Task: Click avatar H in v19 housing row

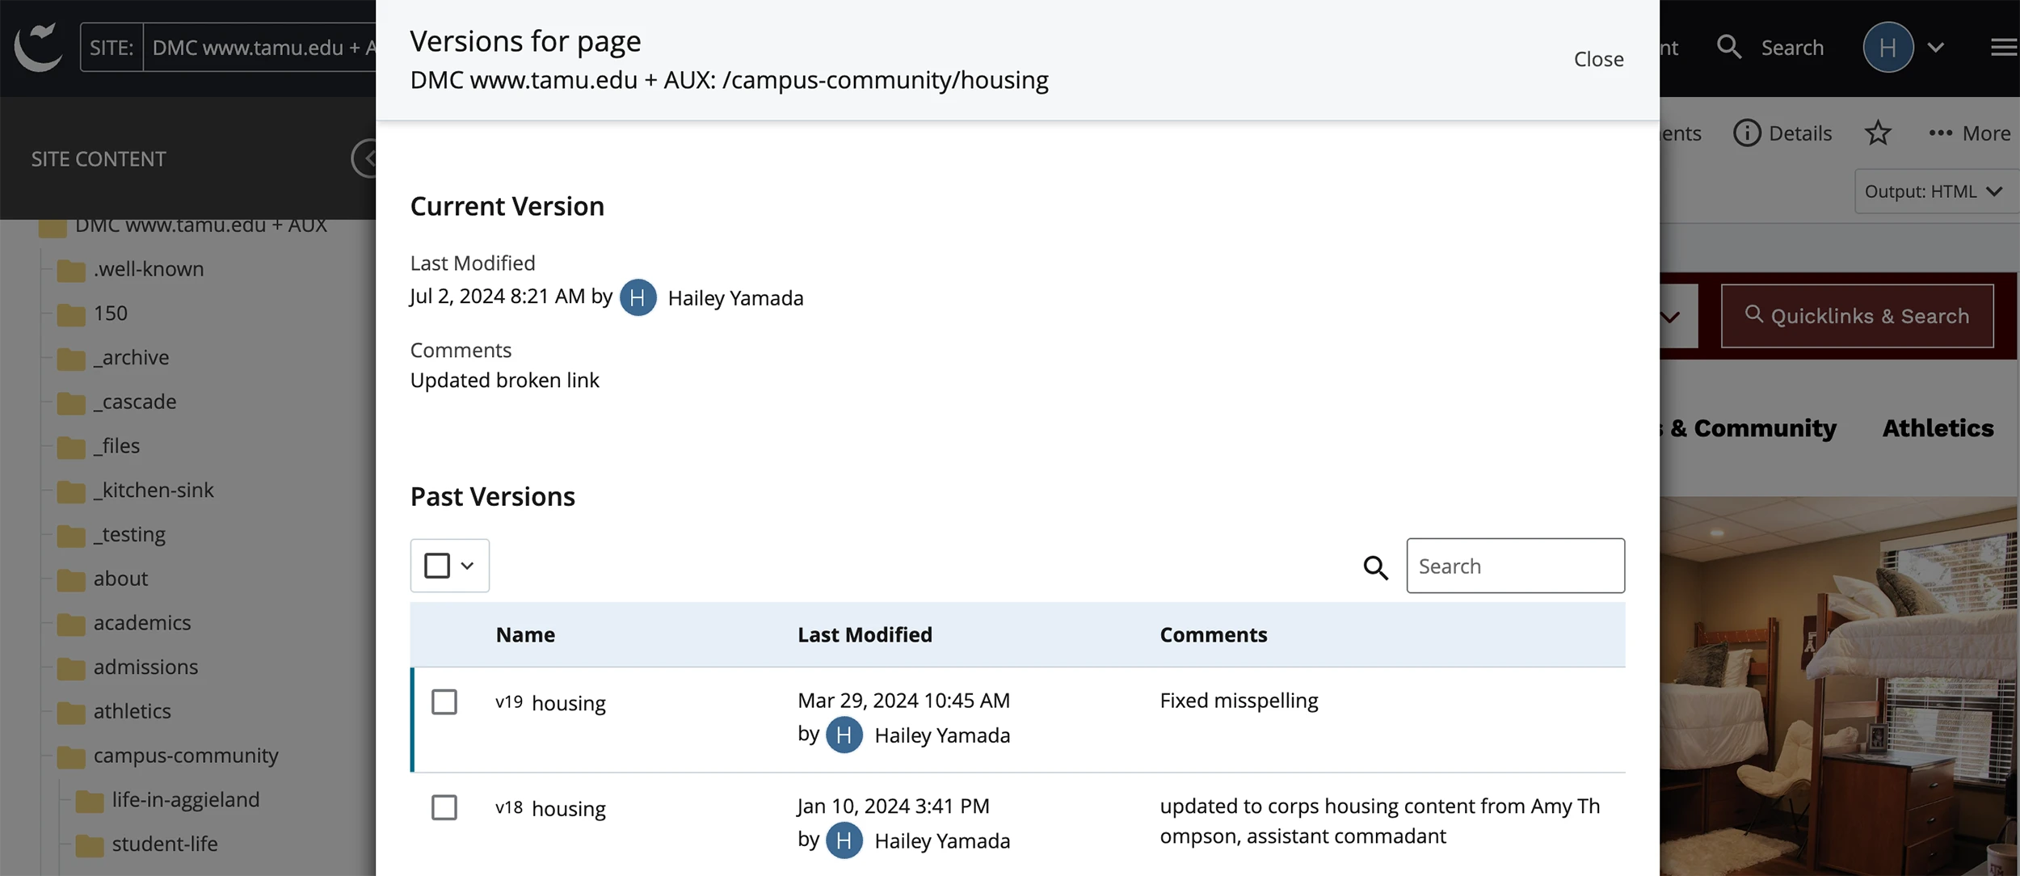Action: point(844,735)
